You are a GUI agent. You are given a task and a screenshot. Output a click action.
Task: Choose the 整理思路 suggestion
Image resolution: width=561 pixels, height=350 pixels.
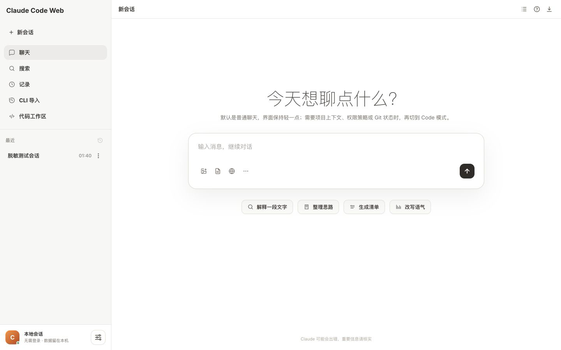point(318,207)
